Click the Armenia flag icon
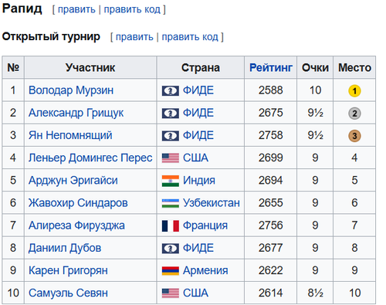Viewport: 386px width, 305px height. click(171, 271)
